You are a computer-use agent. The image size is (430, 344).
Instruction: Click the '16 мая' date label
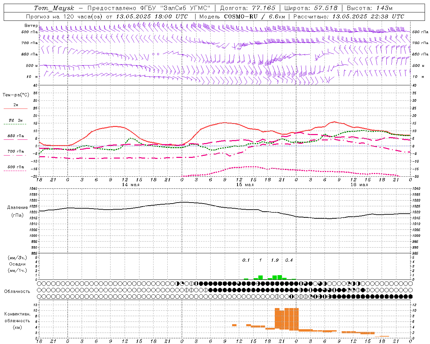pyautogui.click(x=359, y=185)
